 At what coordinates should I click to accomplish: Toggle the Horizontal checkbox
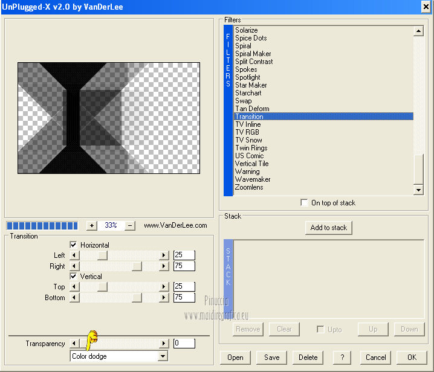tap(73, 245)
